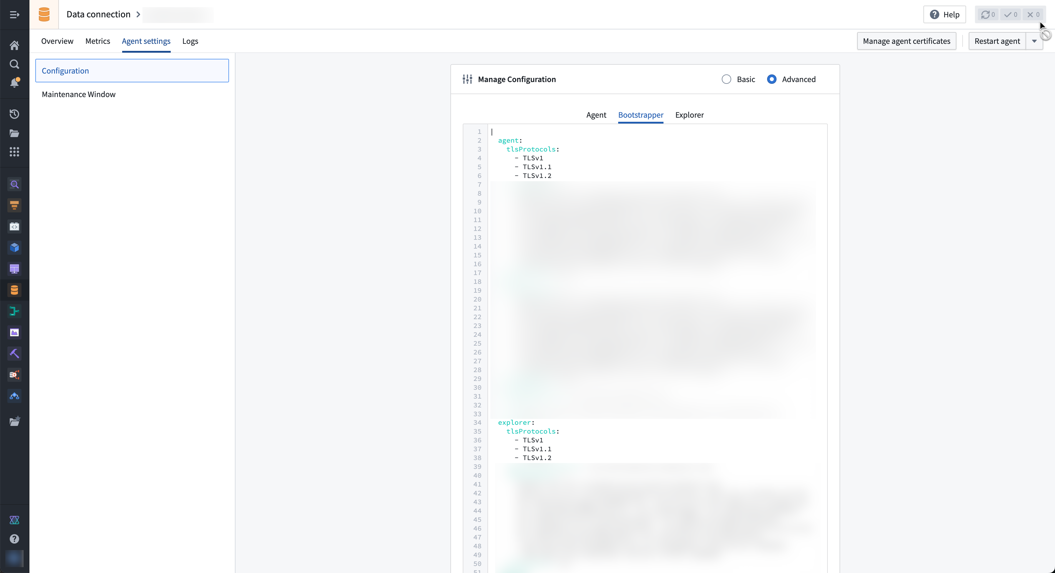Open the purple presentation board app icon
Viewport: 1055px width, 573px height.
pyautogui.click(x=14, y=269)
